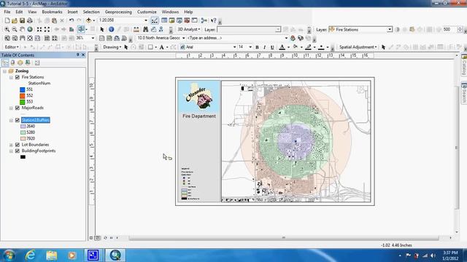467x262 pixels.
Task: Open the Find binoculars tool
Action: (x=146, y=29)
